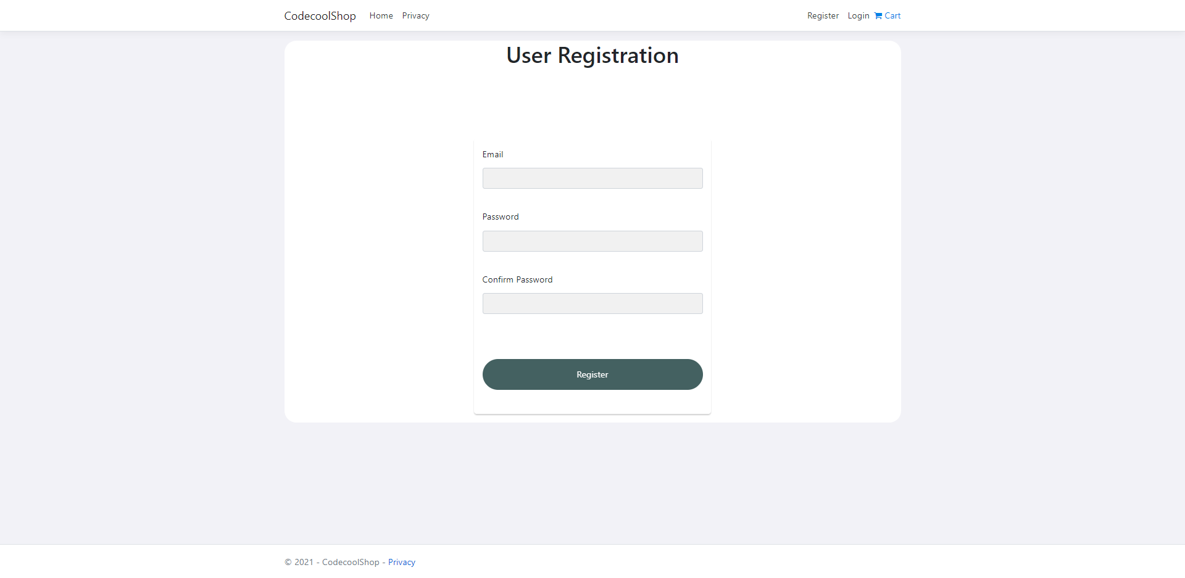This screenshot has height=578, width=1185.
Task: Click the User Registration heading
Action: pyautogui.click(x=592, y=55)
